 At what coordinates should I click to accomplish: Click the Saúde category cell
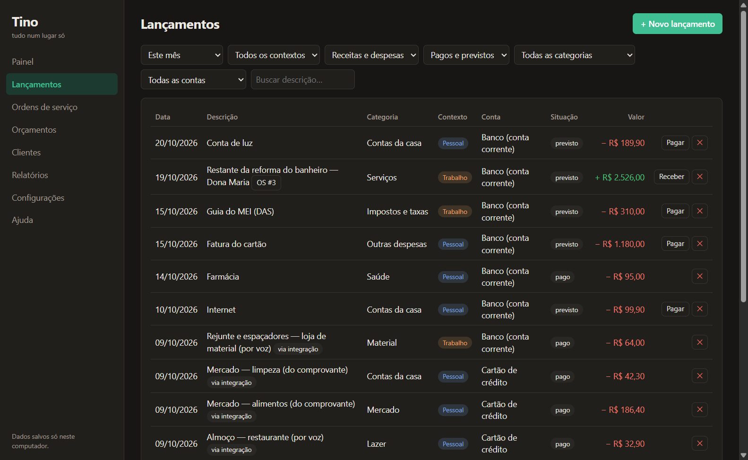[378, 277]
